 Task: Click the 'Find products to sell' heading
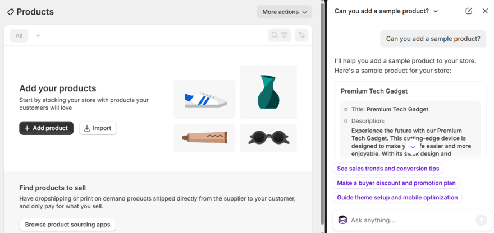tap(53, 188)
